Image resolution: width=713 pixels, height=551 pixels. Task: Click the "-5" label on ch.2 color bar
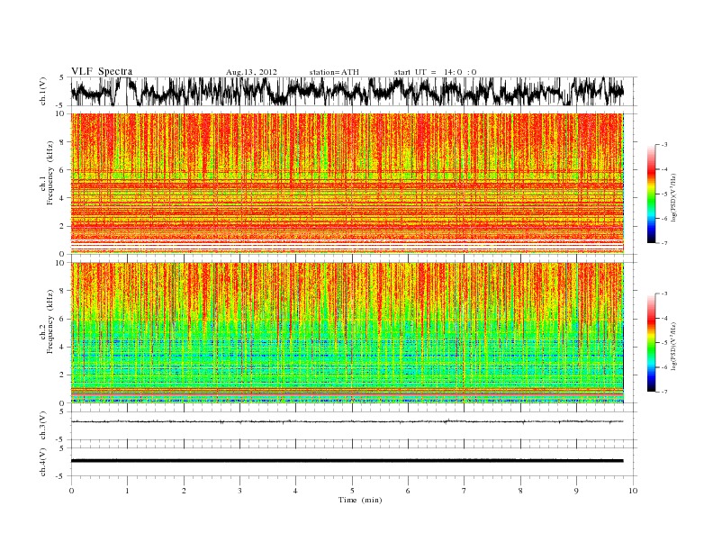(664, 343)
